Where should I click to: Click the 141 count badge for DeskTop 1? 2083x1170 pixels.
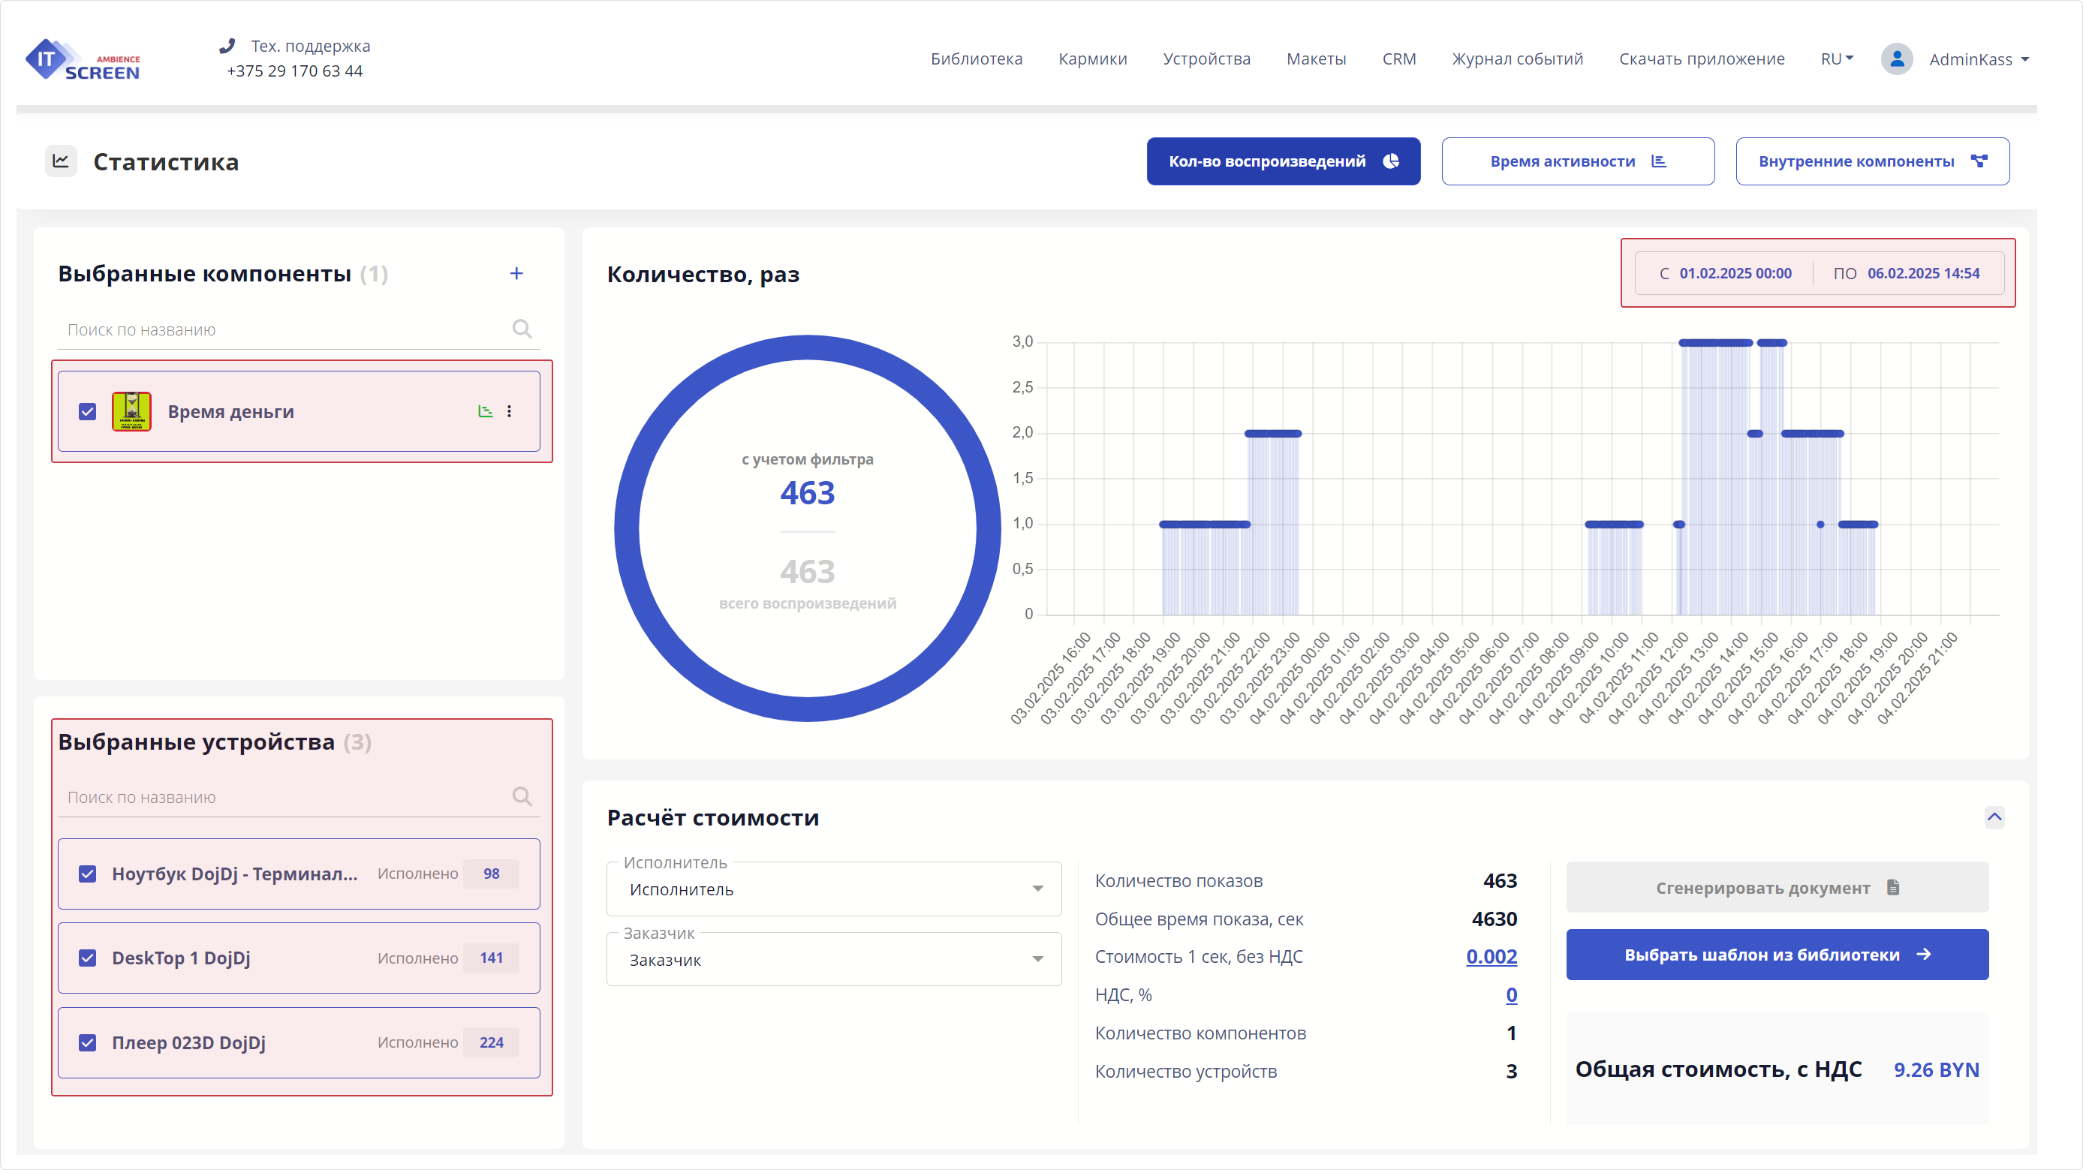coord(491,958)
